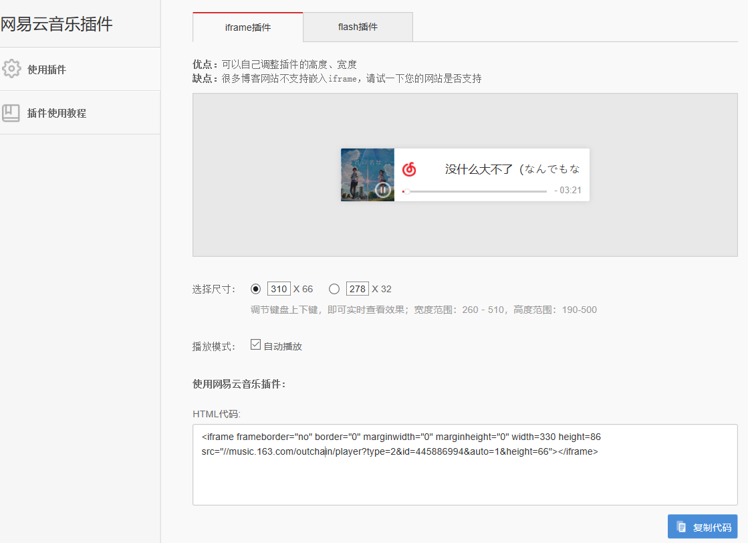Viewport: 748px width, 543px height.
Task: Click into the HTML代码 text area
Action: tap(465, 465)
